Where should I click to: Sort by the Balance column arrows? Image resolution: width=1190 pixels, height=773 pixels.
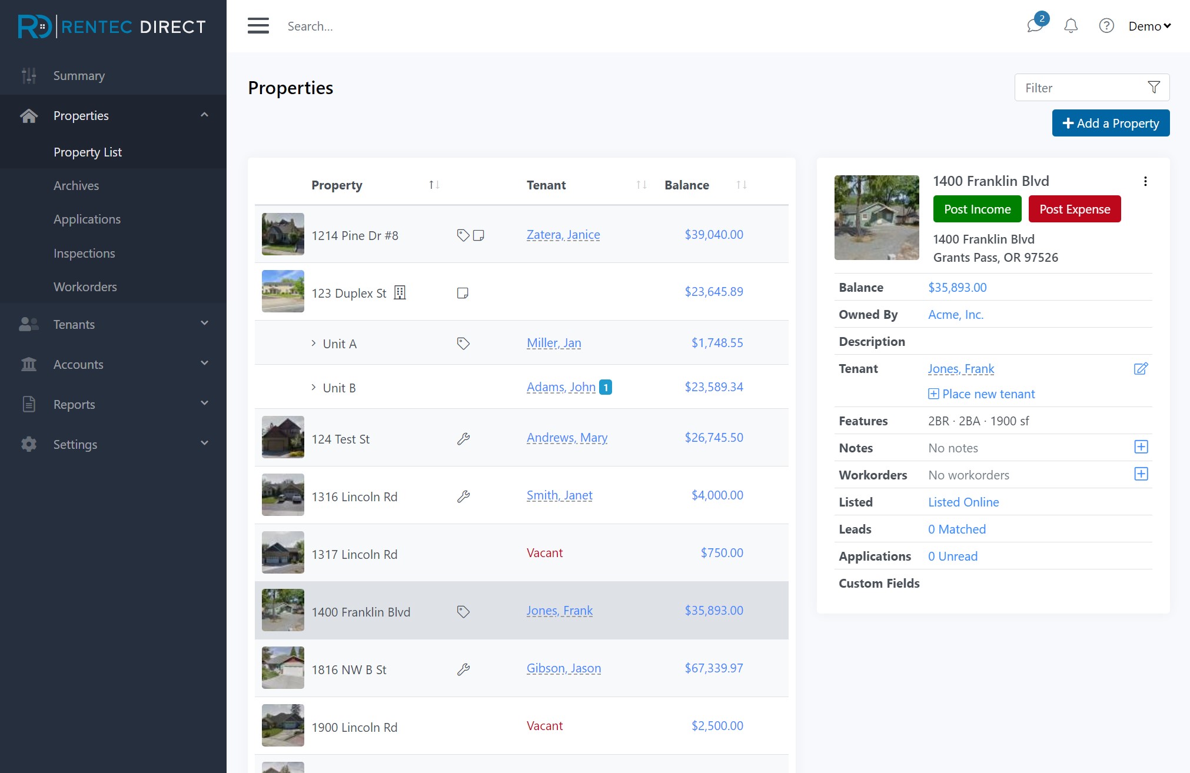[x=741, y=185]
